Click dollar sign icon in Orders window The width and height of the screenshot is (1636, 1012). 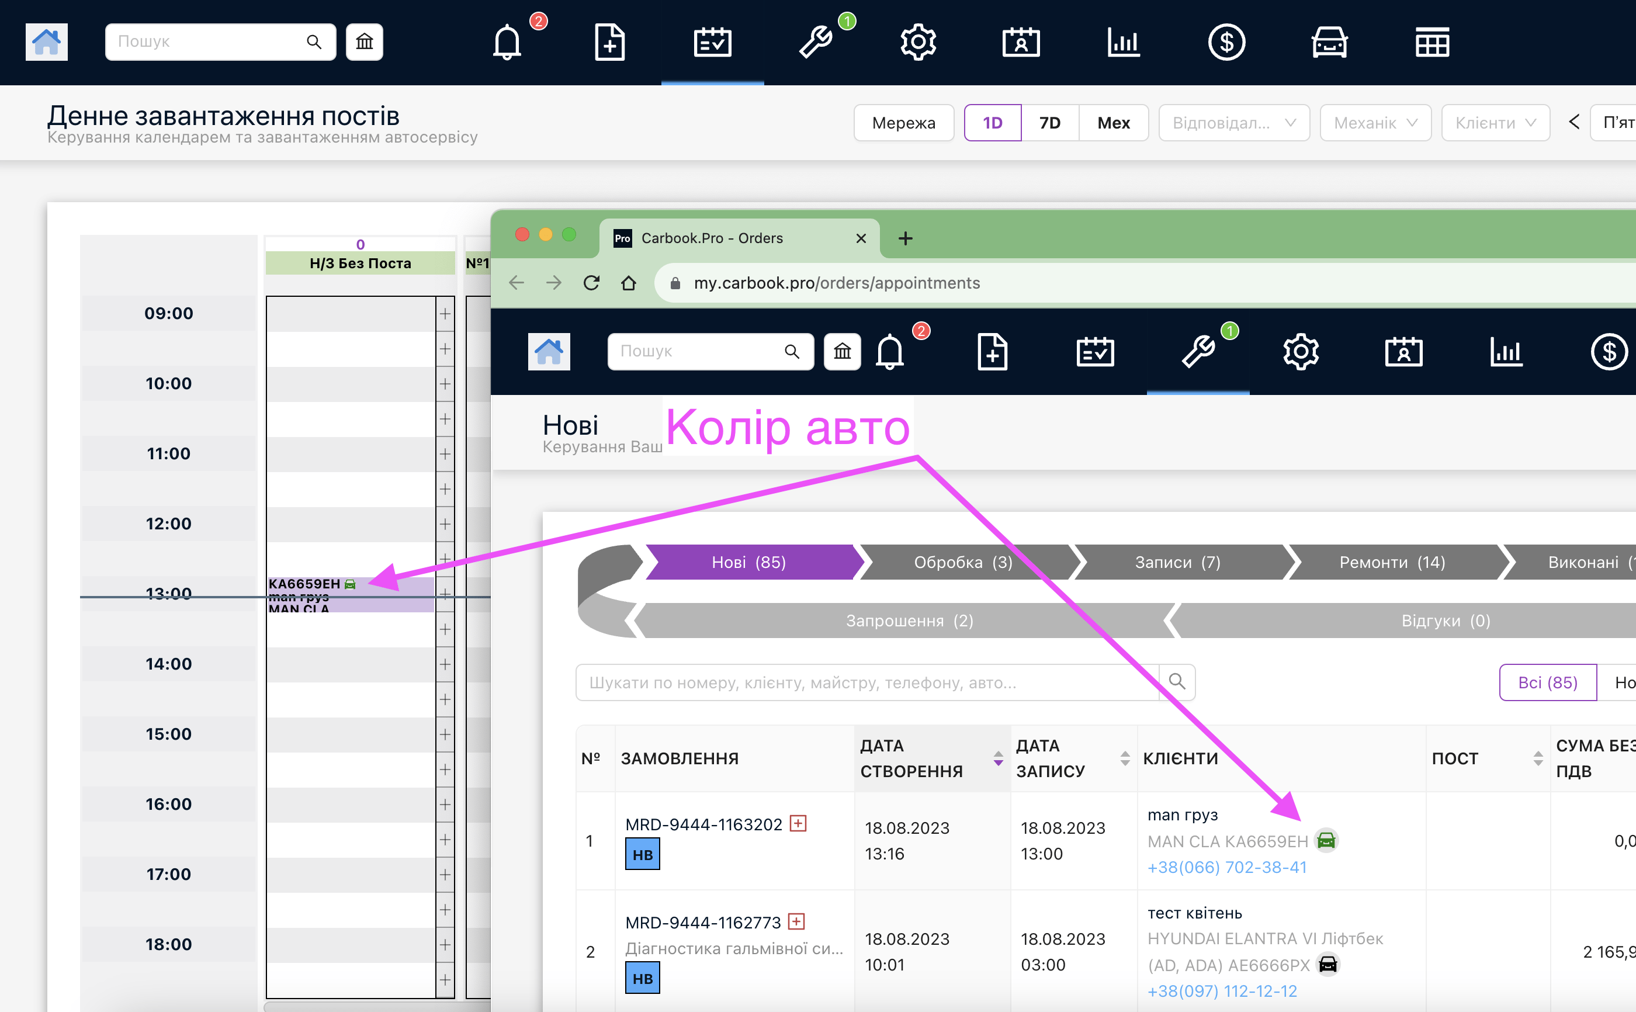click(x=1609, y=351)
